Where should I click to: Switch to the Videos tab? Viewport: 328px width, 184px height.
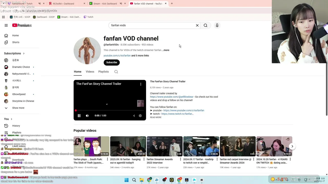pyautogui.click(x=90, y=72)
